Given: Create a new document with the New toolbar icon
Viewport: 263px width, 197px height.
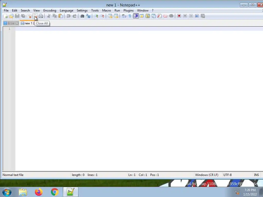Looking at the screenshot, I should pos(5,16).
